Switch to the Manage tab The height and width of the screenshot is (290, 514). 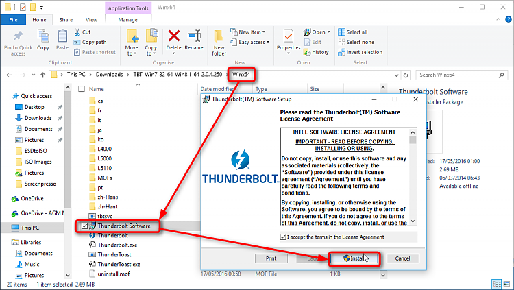(128, 20)
